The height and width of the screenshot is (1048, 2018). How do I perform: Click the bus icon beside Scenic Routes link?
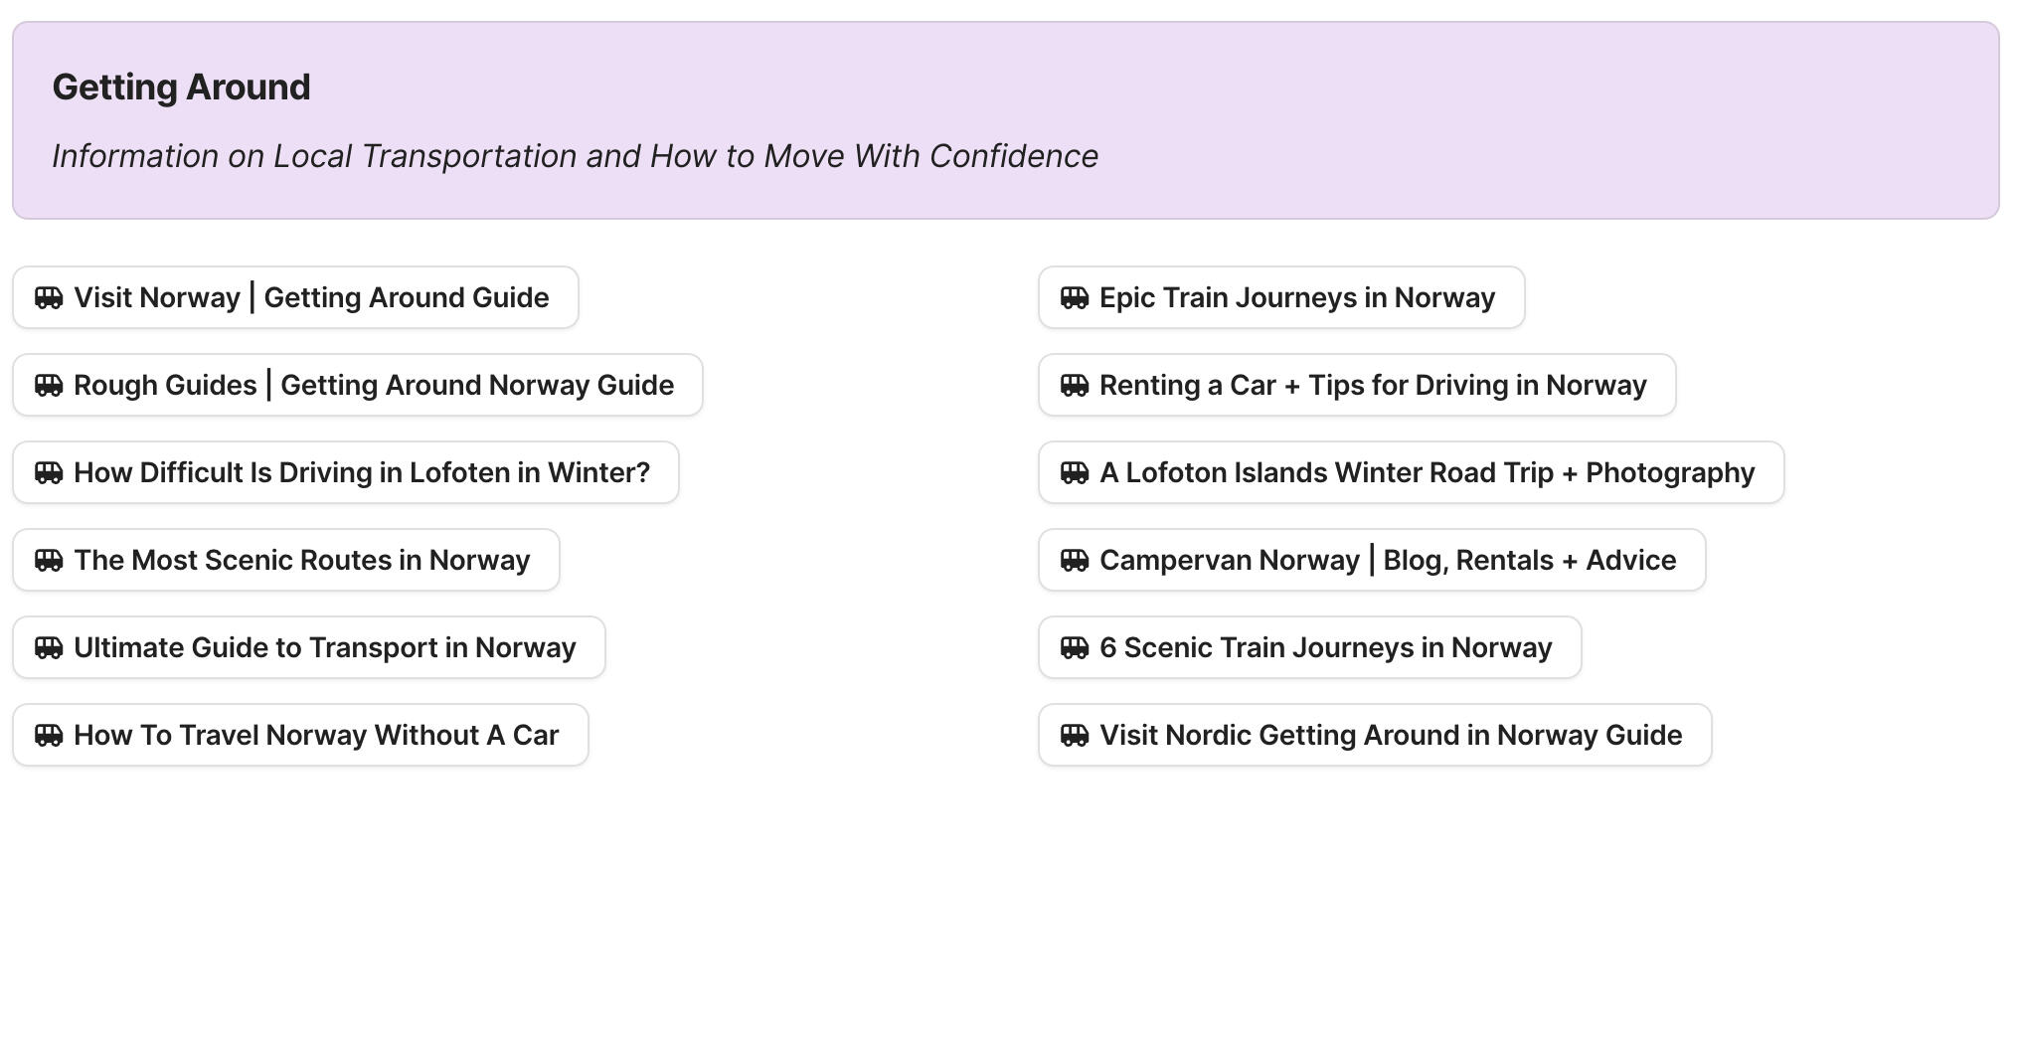[48, 560]
